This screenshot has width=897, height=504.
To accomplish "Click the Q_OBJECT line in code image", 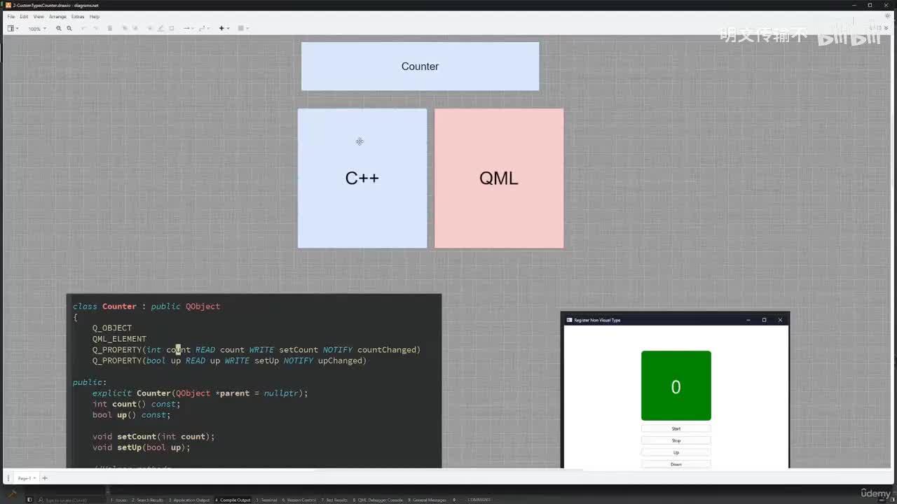I will click(112, 328).
